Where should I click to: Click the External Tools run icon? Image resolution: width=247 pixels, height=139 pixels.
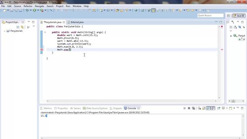42,10
